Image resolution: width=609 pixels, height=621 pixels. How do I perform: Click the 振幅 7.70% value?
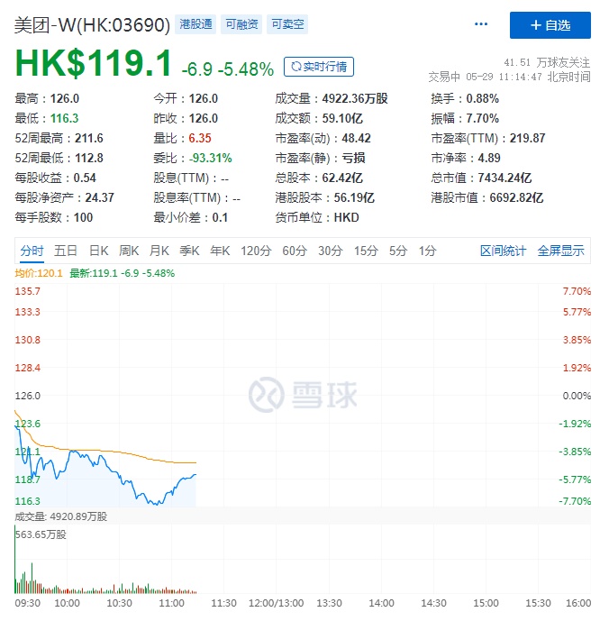(x=482, y=118)
